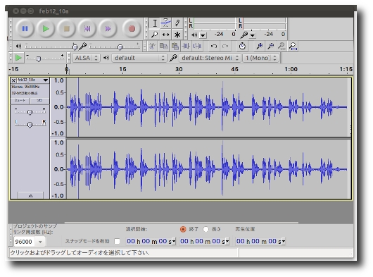Select the Selection (I-beam) tool

point(155,23)
